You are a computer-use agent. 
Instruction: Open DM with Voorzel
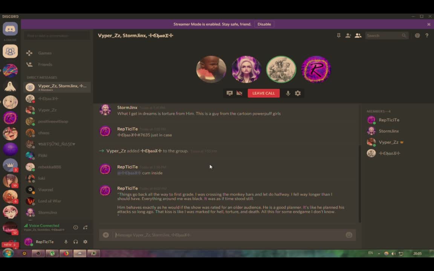[x=57, y=190]
